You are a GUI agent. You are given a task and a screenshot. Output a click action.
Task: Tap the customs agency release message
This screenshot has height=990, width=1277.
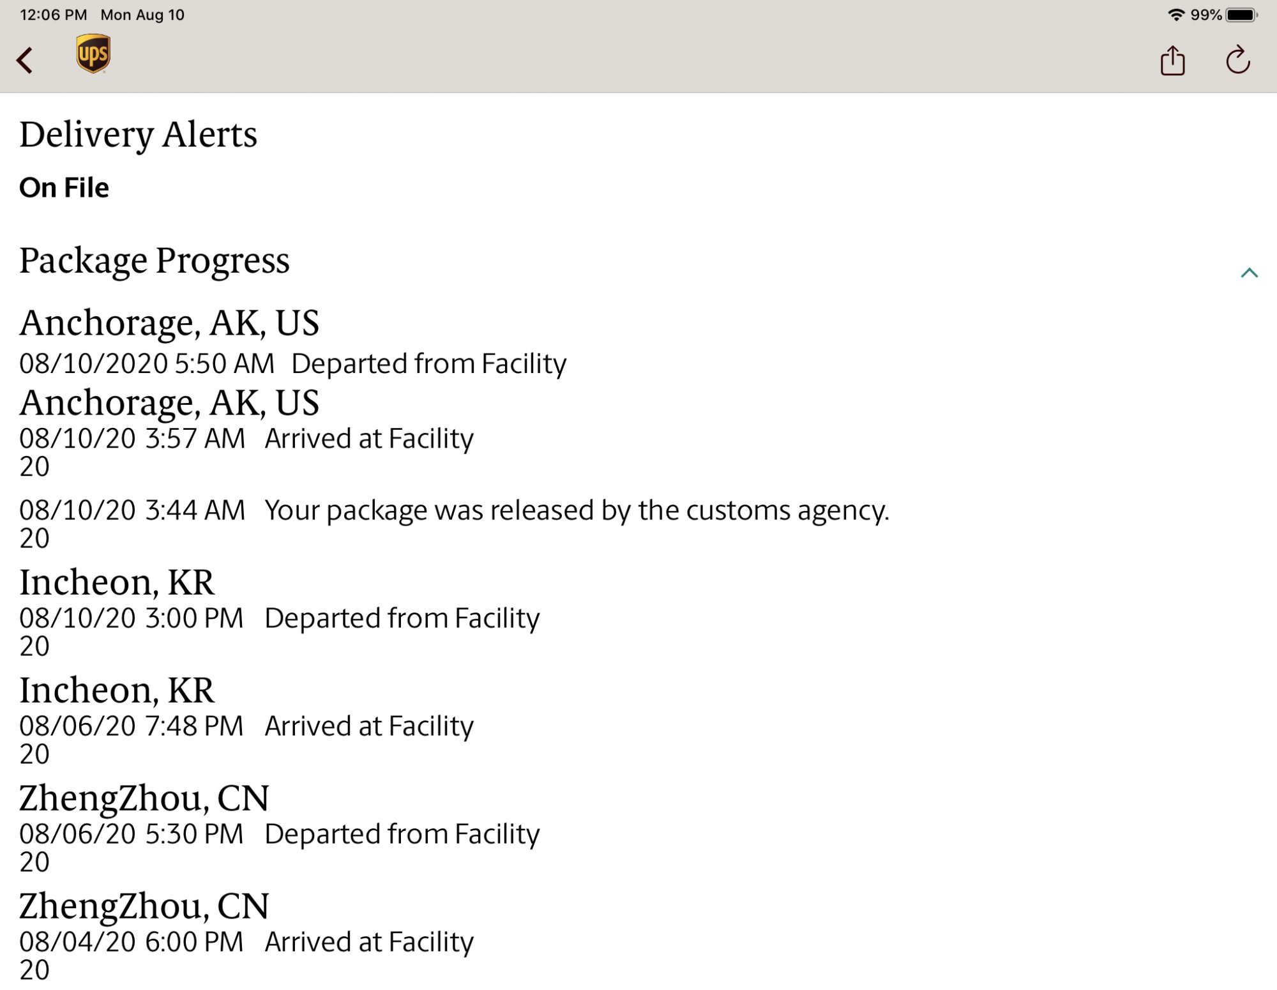[x=577, y=510]
